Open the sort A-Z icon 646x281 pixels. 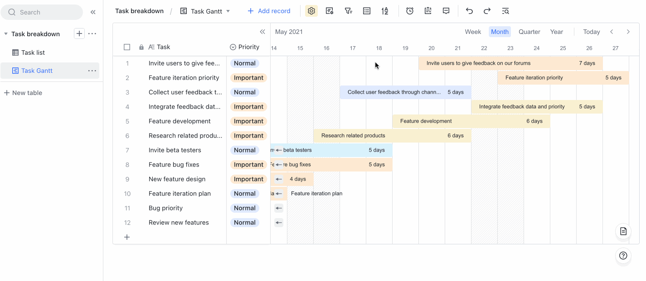385,11
